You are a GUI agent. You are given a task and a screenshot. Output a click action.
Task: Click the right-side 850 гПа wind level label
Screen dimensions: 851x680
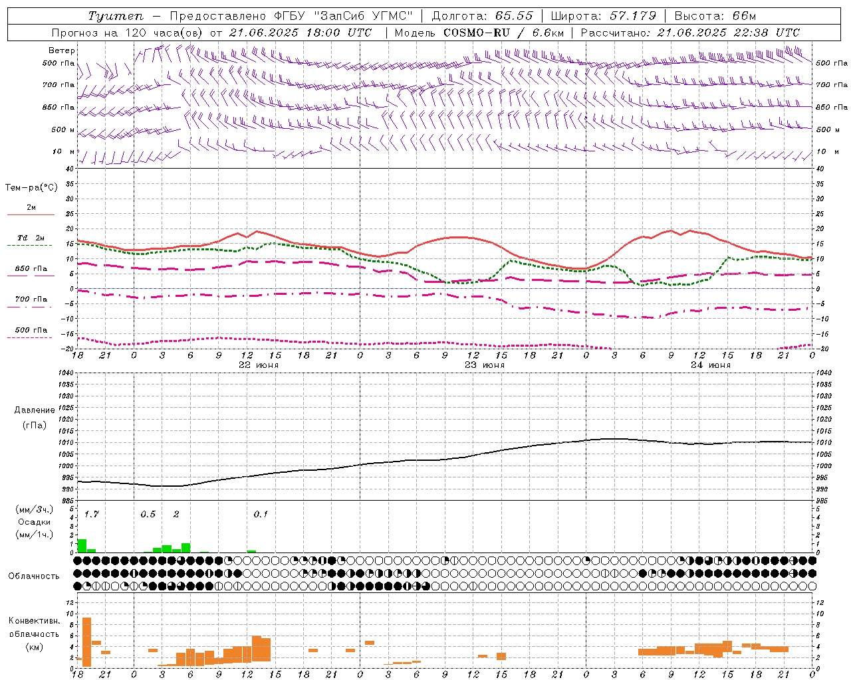(x=832, y=107)
